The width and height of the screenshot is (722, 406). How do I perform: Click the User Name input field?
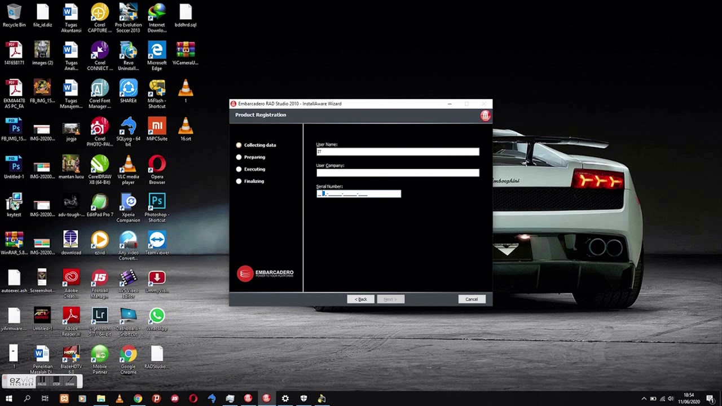(398, 152)
